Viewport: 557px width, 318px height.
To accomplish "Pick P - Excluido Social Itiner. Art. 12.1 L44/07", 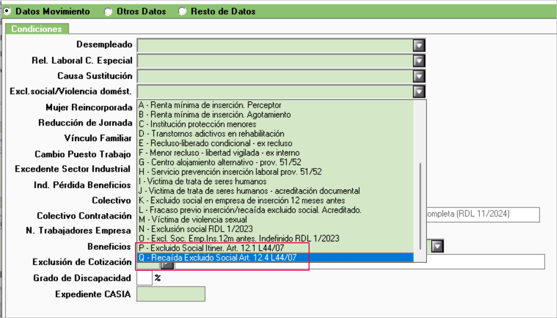I will coord(275,248).
